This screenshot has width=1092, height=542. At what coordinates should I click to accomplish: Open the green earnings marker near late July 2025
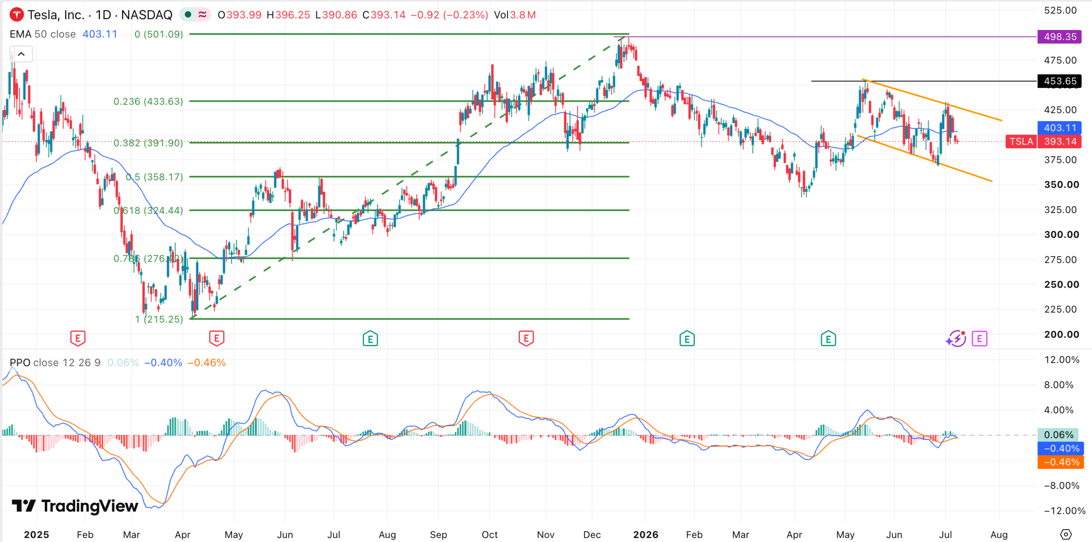pos(370,339)
